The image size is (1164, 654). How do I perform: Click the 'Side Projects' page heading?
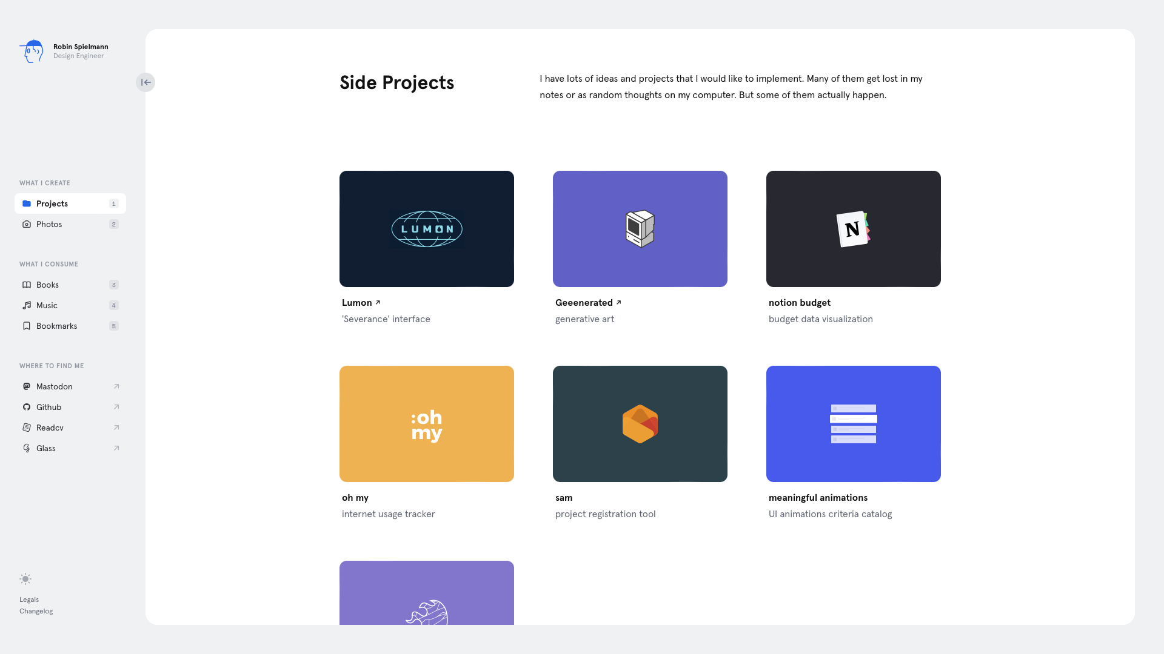[x=397, y=83]
